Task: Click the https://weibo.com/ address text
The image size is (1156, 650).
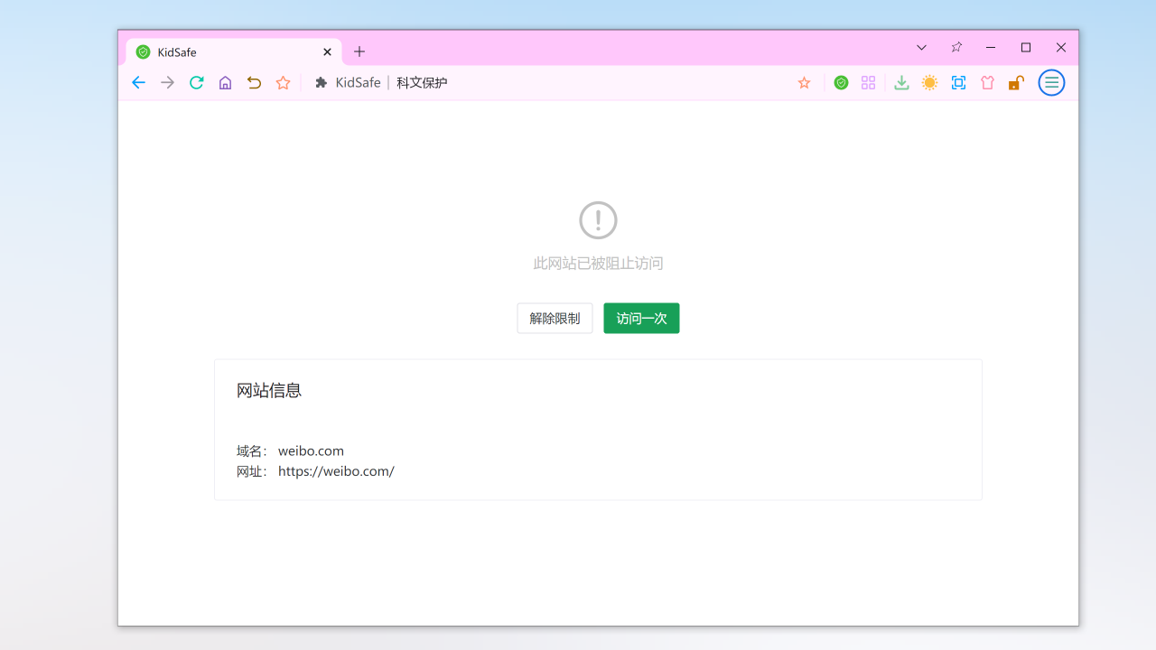Action: click(x=336, y=470)
